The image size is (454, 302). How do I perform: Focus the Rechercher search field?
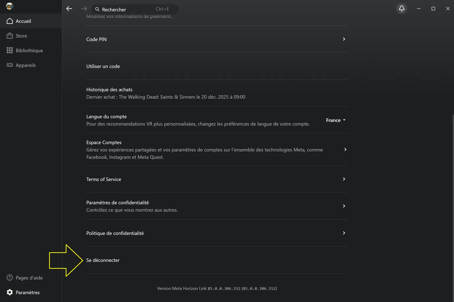(x=135, y=9)
